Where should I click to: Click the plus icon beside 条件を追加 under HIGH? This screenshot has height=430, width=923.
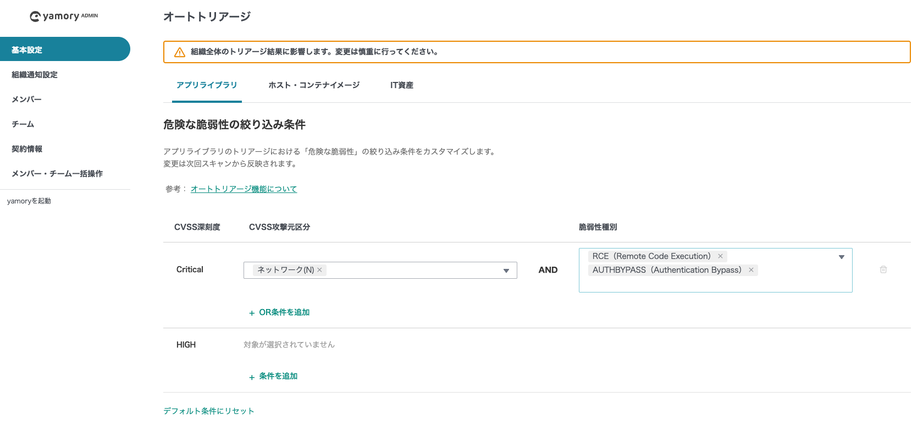pos(252,377)
